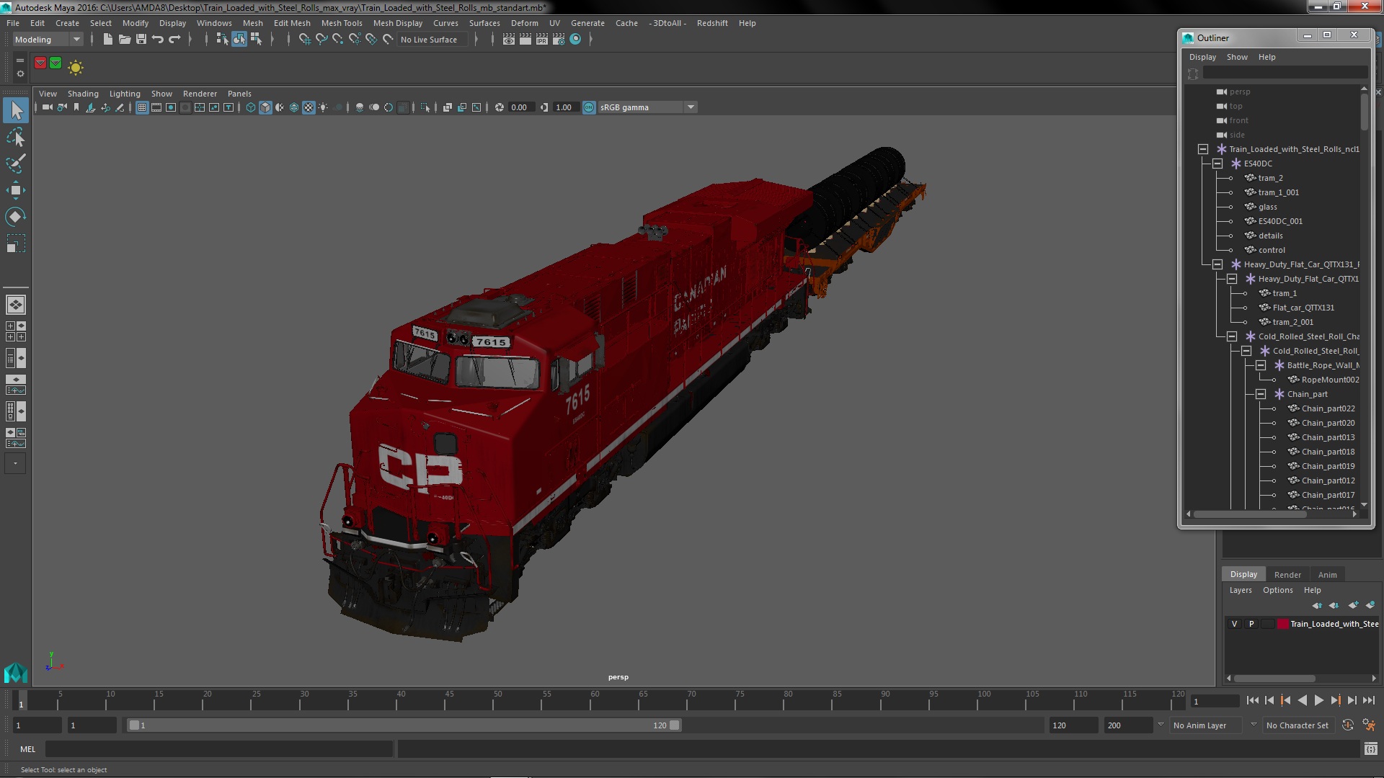The image size is (1384, 778).
Task: Click the Render current frame icon
Action: (525, 40)
